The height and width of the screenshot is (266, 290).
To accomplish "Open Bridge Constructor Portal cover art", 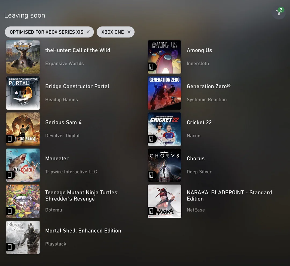I will (23, 93).
